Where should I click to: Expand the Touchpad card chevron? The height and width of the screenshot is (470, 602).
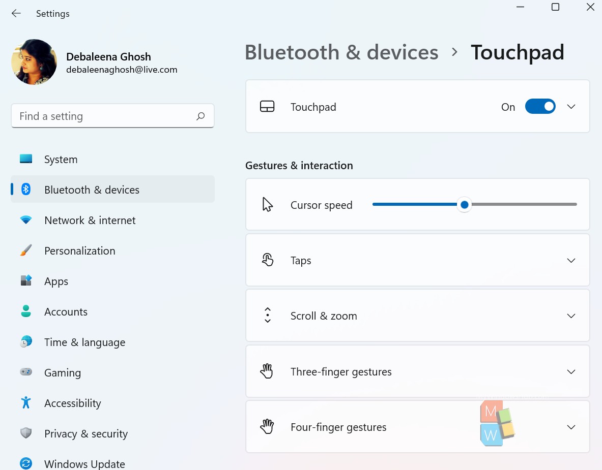pos(571,107)
